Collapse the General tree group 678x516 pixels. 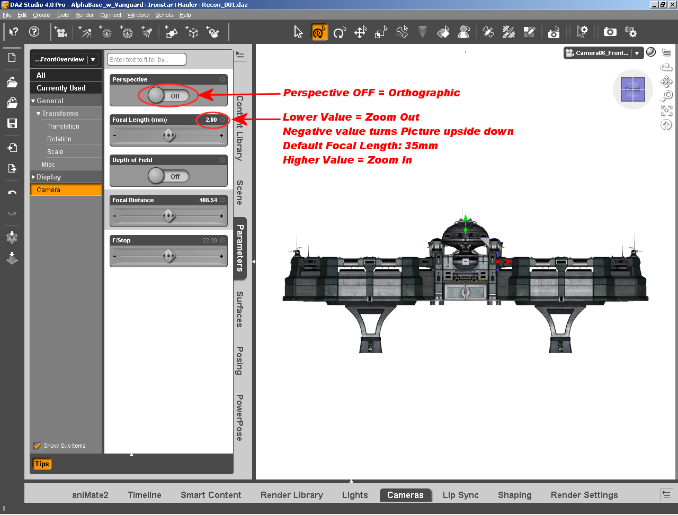[33, 101]
